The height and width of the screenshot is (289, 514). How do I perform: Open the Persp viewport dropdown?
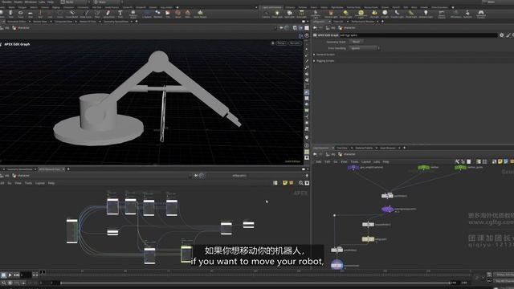pos(281,43)
